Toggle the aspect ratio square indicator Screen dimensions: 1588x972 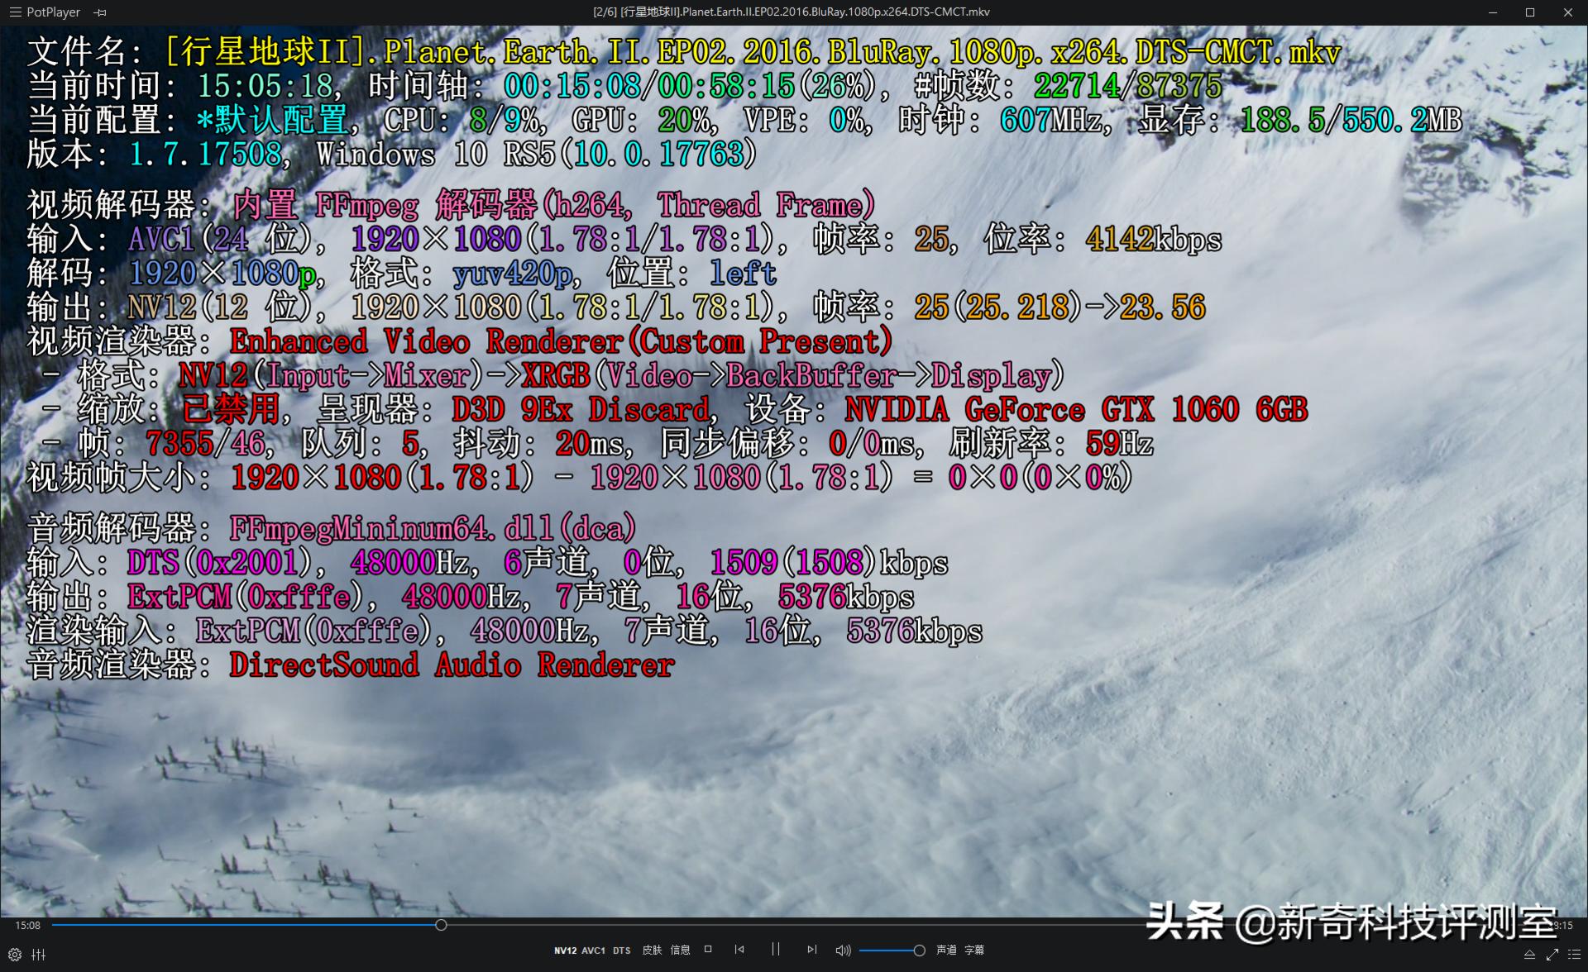[x=708, y=951]
